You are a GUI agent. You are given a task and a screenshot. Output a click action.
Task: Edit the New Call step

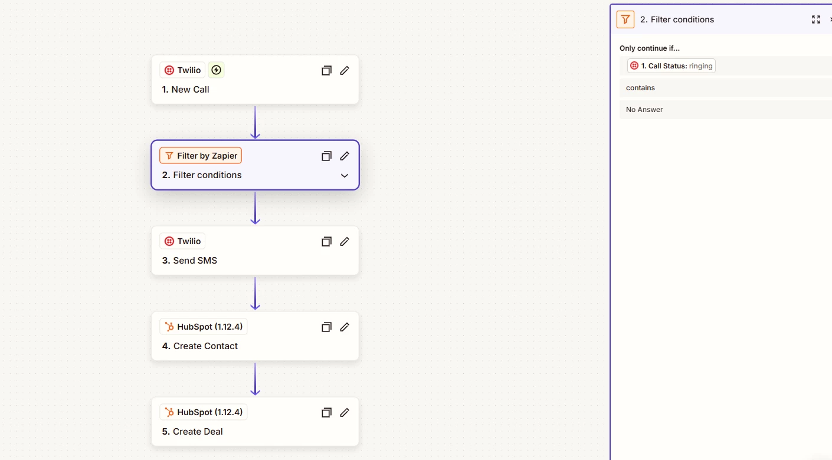click(x=345, y=71)
